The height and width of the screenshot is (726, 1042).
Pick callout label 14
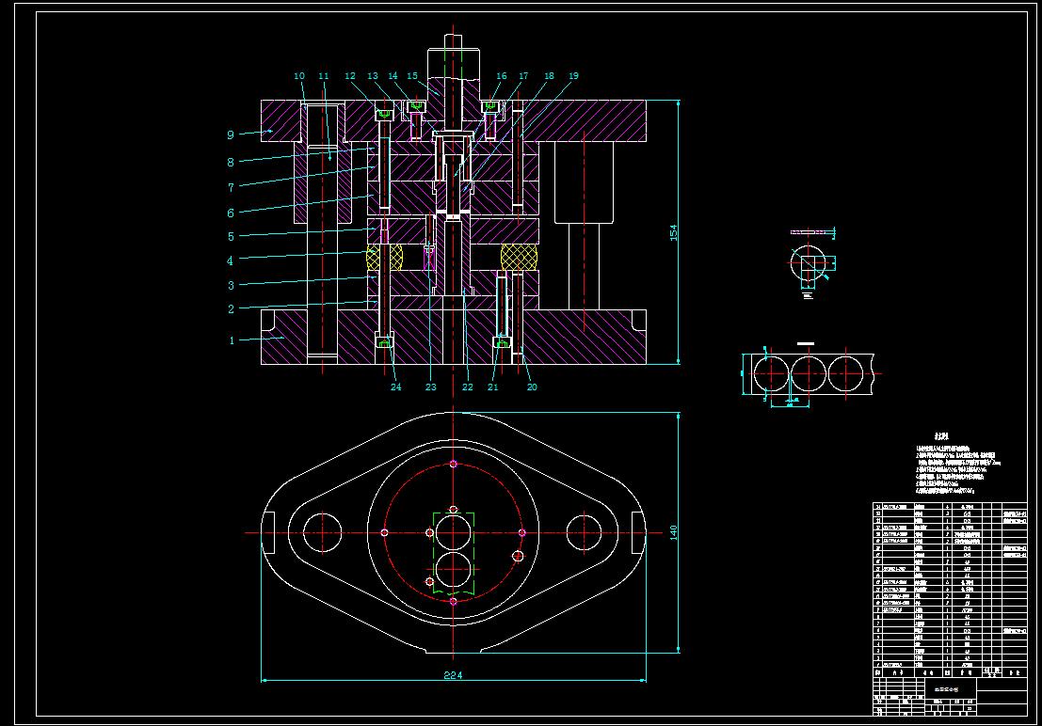tap(393, 76)
